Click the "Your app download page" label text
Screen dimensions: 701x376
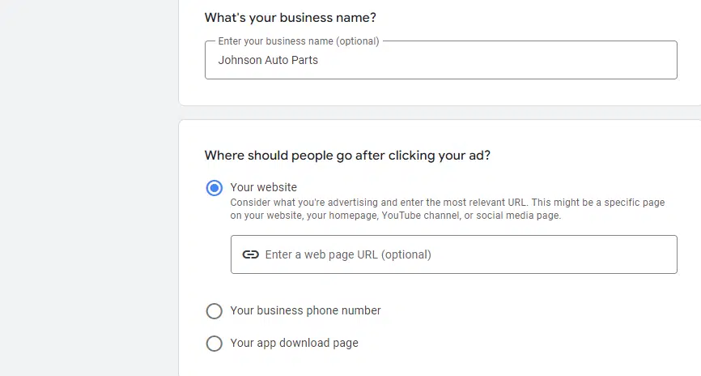pos(294,343)
